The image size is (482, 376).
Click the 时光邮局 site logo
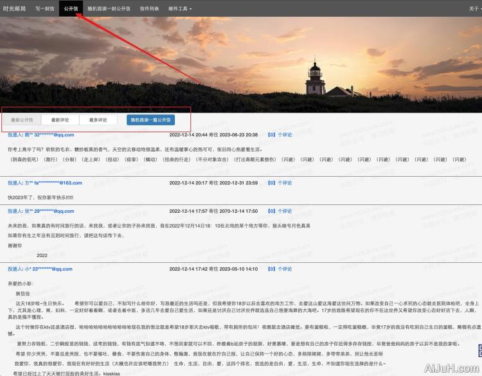[x=14, y=8]
